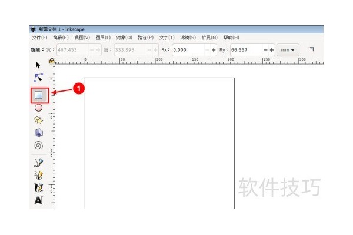The image size is (353, 235).
Task: Select the Text tool
Action: (x=38, y=200)
